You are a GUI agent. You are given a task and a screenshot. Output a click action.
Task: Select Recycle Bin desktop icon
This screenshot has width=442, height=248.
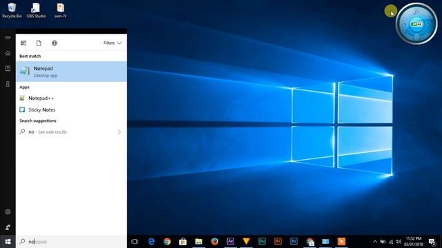pos(12,10)
